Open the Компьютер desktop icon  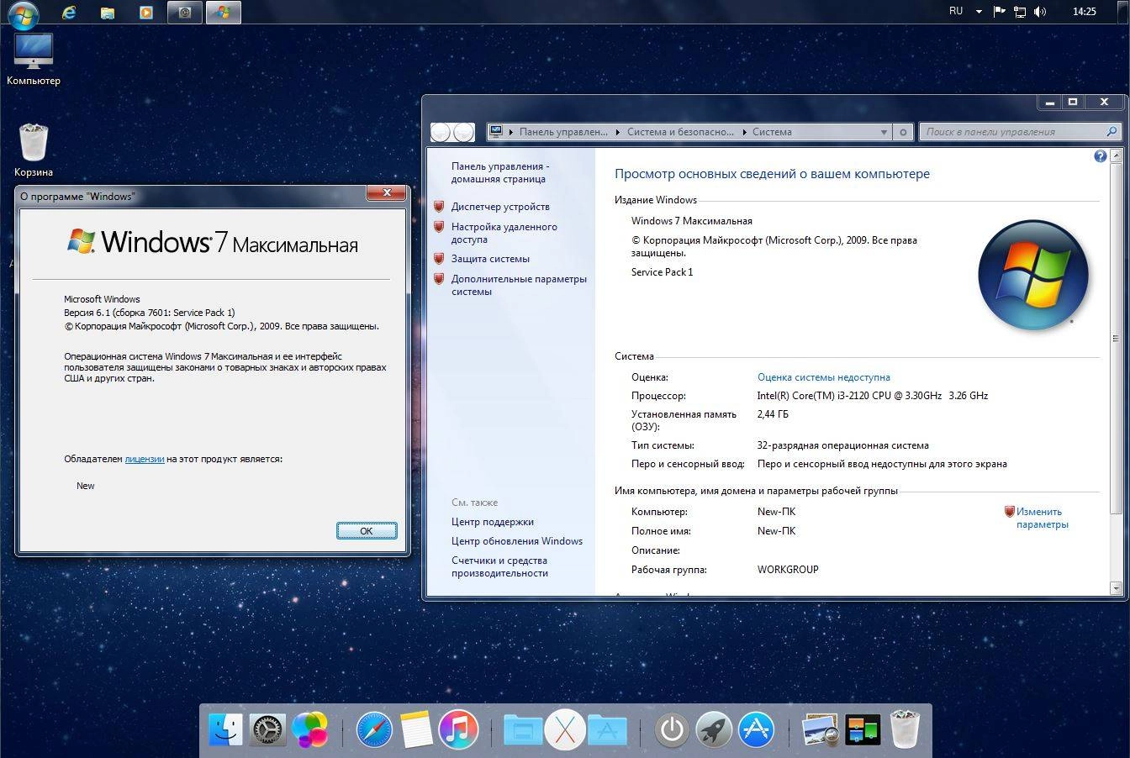34,58
